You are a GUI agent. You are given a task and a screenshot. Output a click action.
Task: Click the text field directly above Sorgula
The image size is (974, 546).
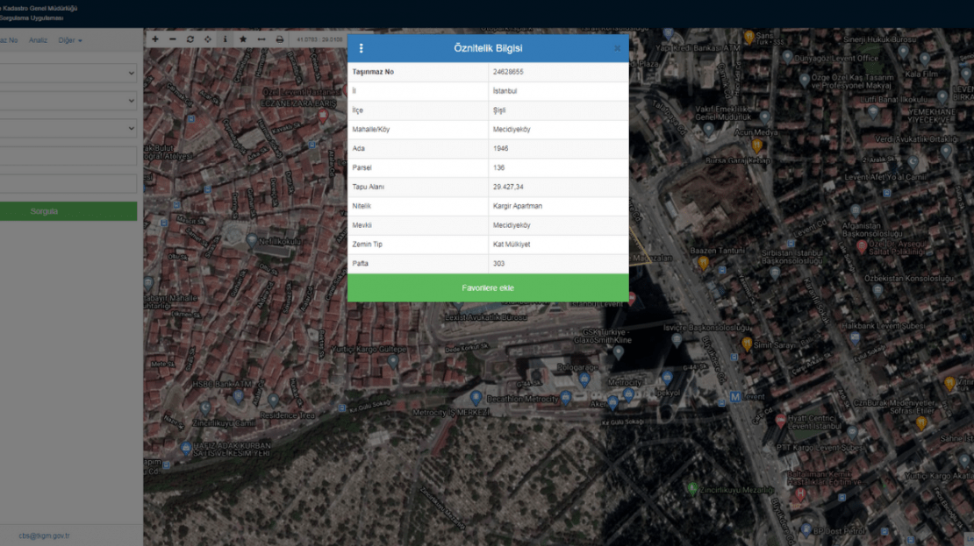[x=68, y=183]
